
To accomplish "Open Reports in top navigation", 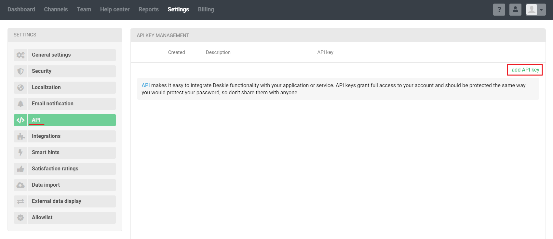I will point(149,9).
